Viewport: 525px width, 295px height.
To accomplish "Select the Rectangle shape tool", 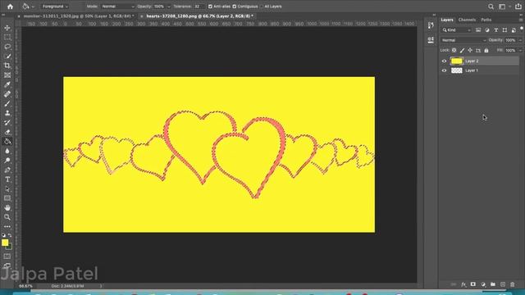I will coord(7,198).
